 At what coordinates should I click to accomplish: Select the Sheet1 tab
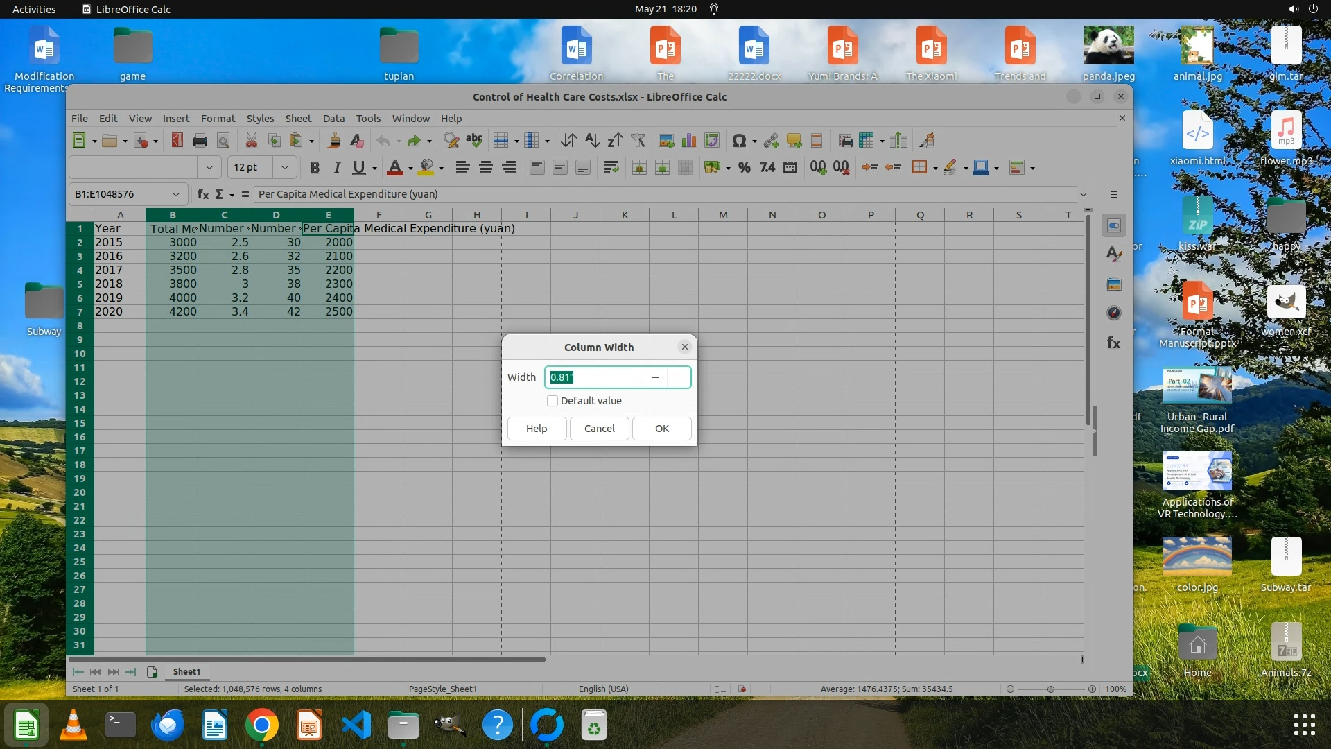pyautogui.click(x=186, y=671)
